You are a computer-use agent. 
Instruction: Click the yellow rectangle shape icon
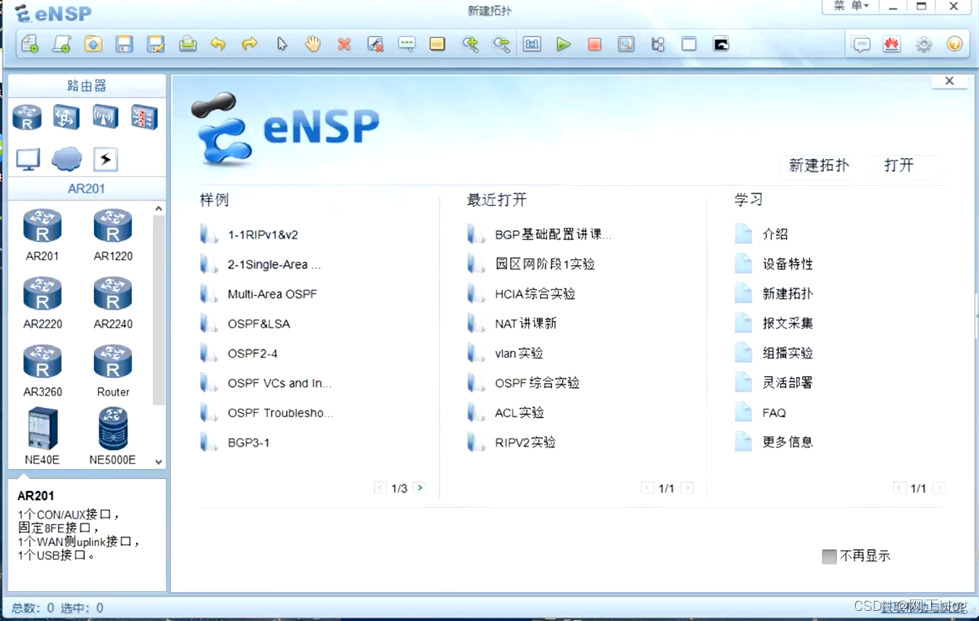tap(437, 44)
